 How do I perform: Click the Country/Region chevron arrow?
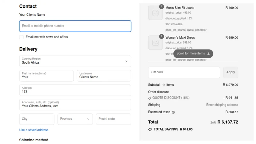126,61
